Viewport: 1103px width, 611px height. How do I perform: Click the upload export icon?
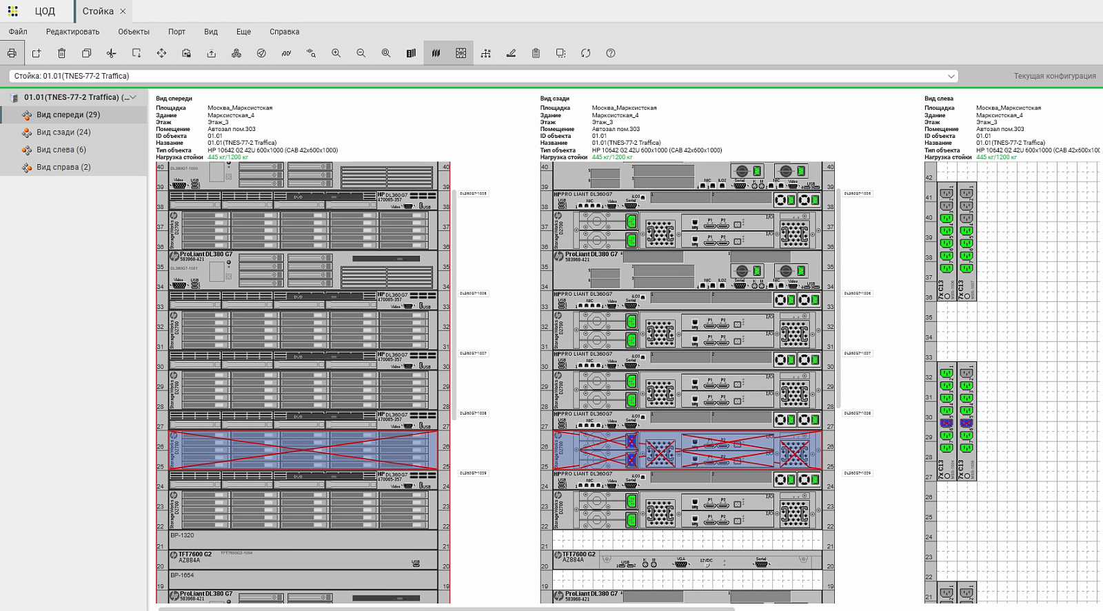tap(212, 53)
